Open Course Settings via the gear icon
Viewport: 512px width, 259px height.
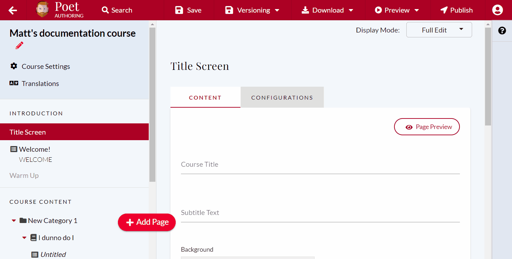click(x=13, y=66)
